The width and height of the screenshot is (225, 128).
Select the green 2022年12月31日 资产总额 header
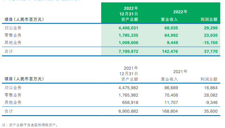[129, 14]
